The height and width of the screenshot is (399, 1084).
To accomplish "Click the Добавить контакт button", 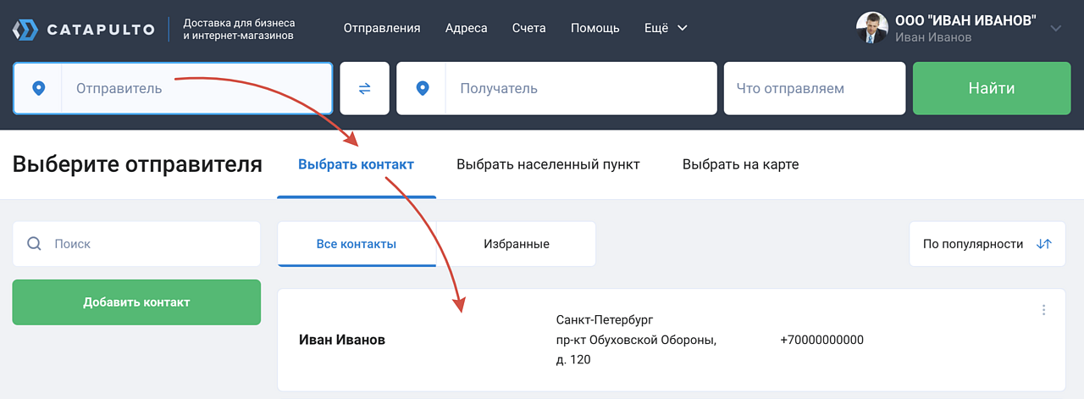I will point(136,302).
